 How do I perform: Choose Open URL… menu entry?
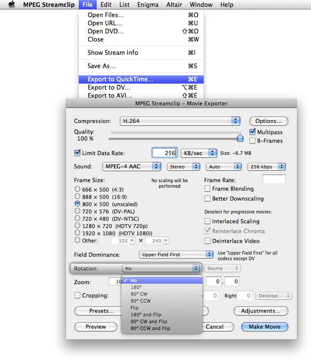tap(141, 23)
